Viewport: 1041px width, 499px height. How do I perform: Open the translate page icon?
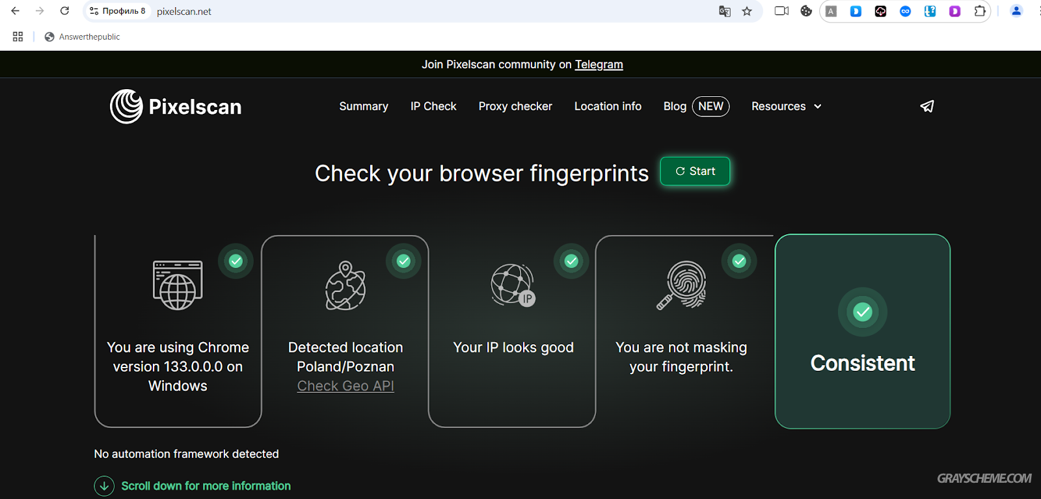725,11
